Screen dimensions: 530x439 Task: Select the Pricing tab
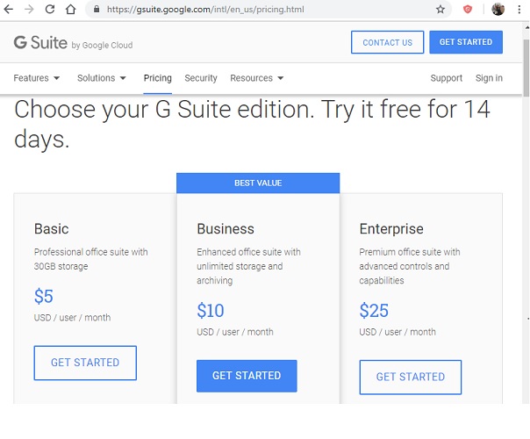coord(158,78)
